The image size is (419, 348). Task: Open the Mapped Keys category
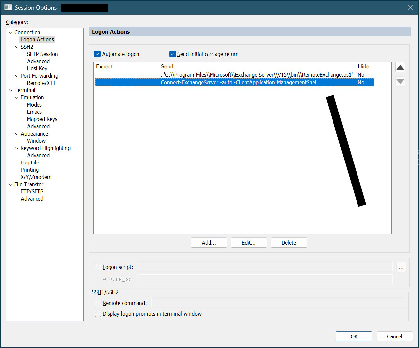pos(42,119)
